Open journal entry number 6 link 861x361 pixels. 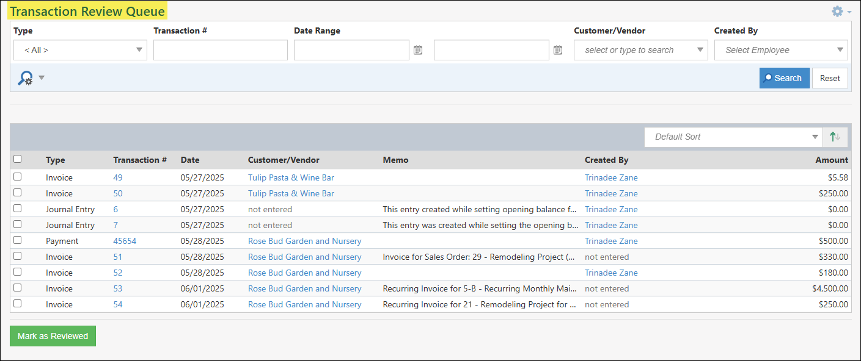pos(115,209)
